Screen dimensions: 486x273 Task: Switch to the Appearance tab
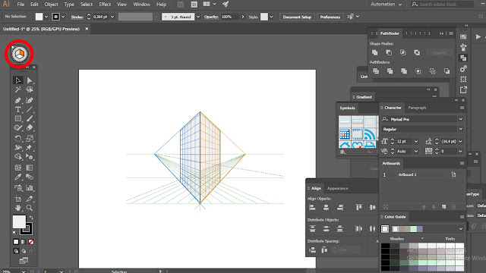click(x=337, y=188)
